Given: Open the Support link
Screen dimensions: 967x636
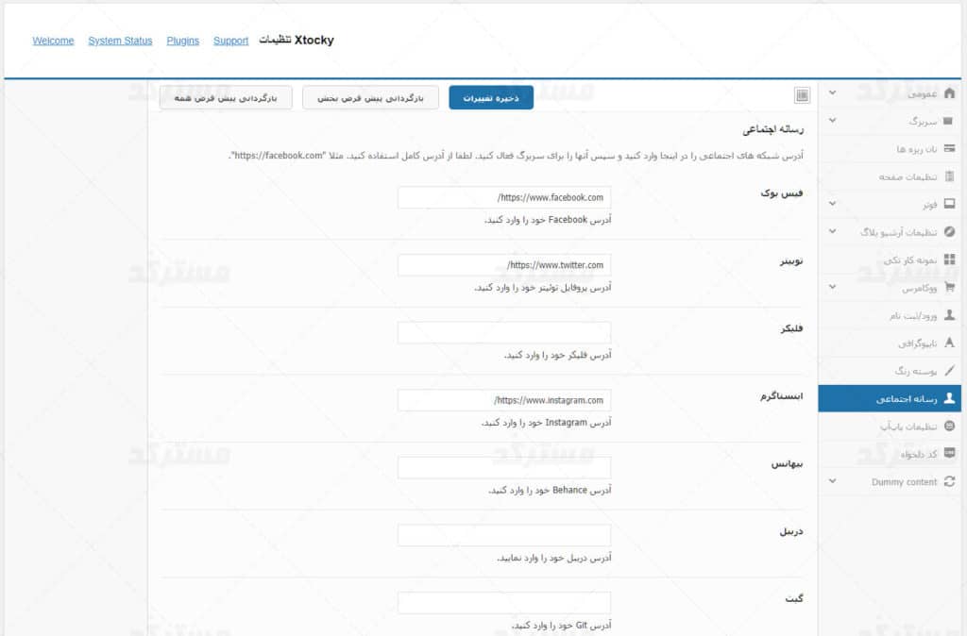Looking at the screenshot, I should (230, 41).
